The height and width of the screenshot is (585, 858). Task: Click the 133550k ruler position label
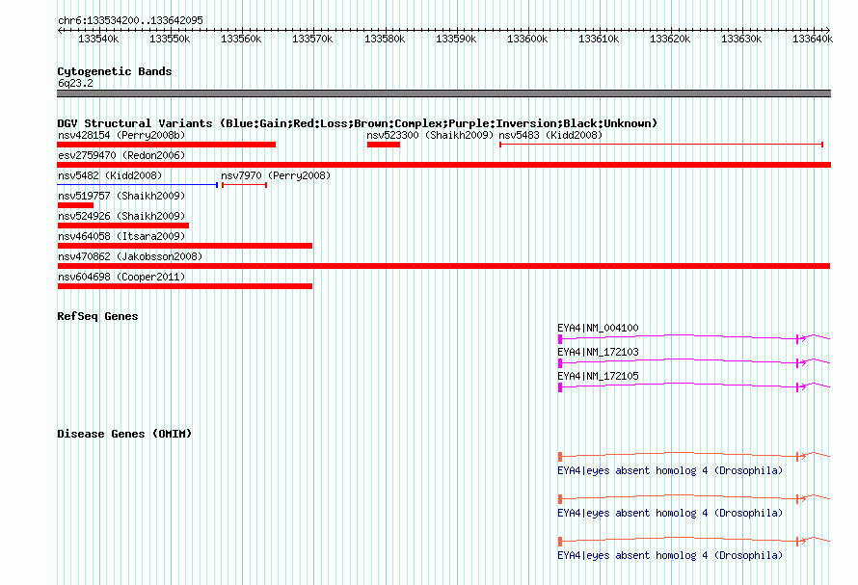[x=170, y=39]
